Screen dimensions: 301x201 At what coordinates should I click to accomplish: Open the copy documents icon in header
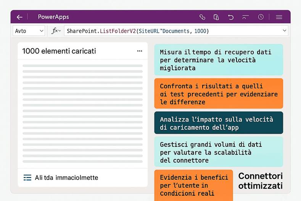point(216,17)
